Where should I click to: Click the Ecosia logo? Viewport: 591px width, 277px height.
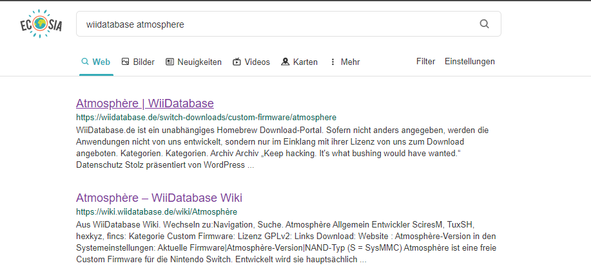click(x=41, y=24)
